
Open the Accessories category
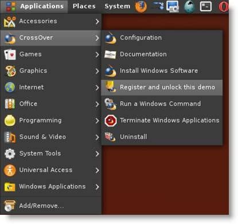(x=50, y=21)
